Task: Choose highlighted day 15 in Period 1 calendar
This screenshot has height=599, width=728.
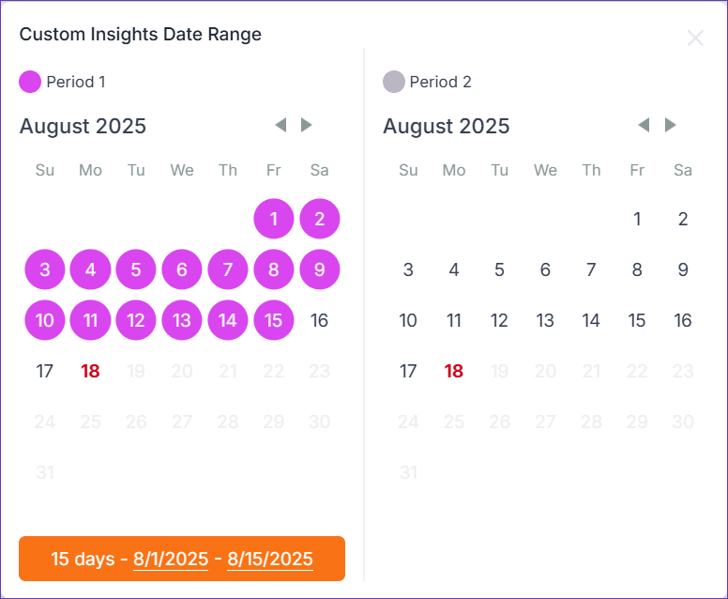Action: click(273, 320)
